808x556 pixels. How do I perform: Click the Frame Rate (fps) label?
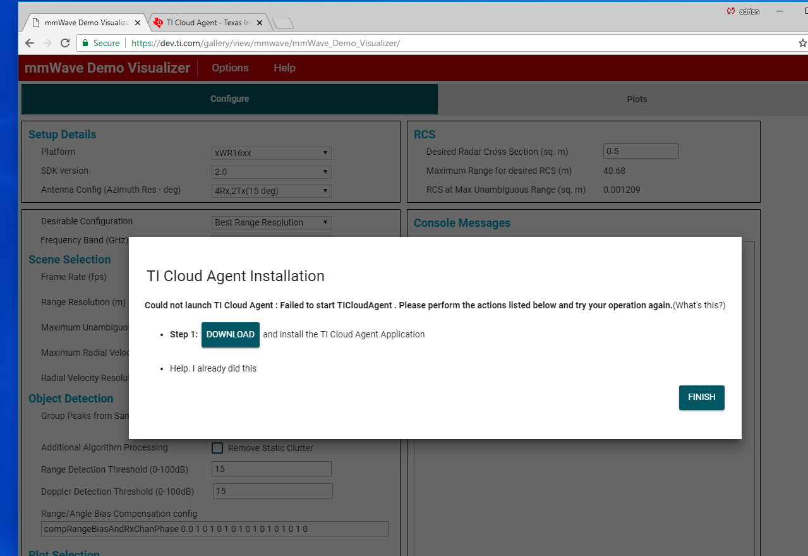click(x=74, y=277)
